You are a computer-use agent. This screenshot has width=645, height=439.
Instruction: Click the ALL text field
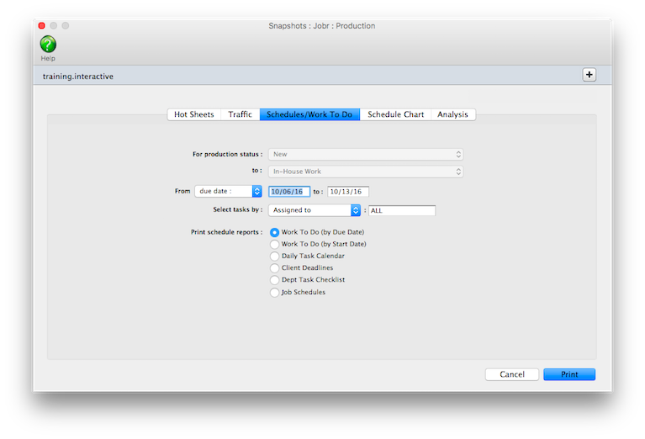click(x=401, y=210)
